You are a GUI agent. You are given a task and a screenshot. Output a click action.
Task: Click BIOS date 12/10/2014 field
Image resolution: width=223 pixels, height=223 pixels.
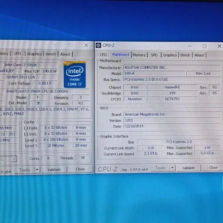(x=172, y=126)
